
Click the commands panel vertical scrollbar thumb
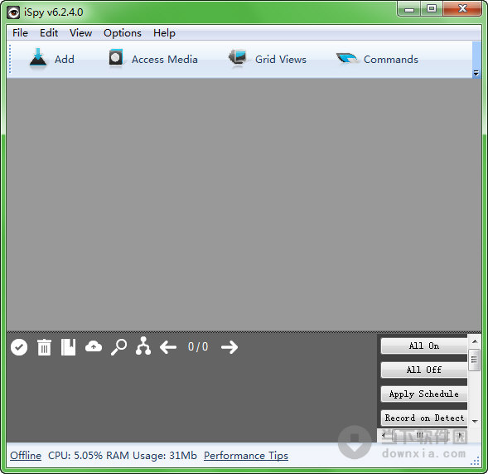474,360
